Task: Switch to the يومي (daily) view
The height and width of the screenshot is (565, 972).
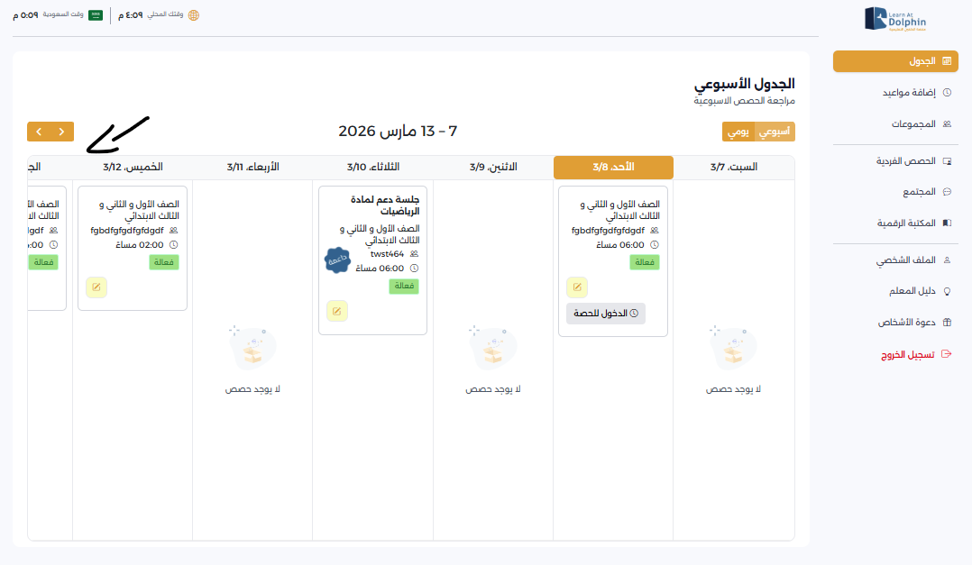Action: click(x=738, y=132)
